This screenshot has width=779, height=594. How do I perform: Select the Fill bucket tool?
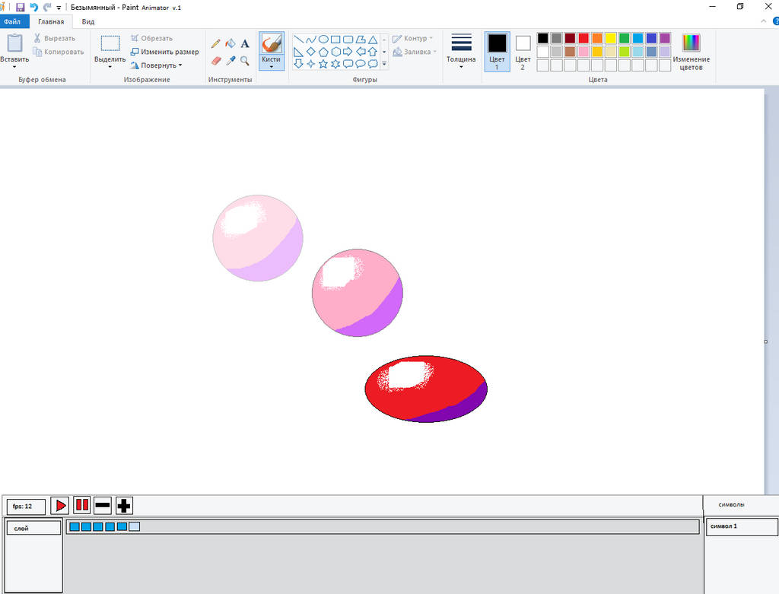(230, 43)
